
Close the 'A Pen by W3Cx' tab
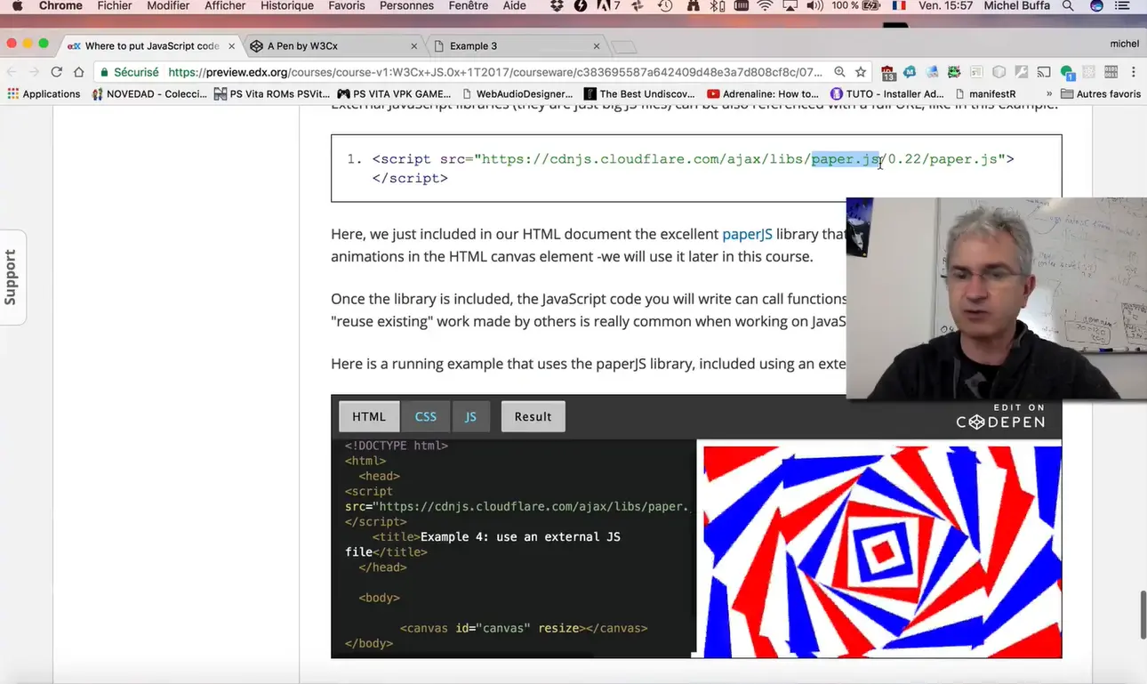413,46
